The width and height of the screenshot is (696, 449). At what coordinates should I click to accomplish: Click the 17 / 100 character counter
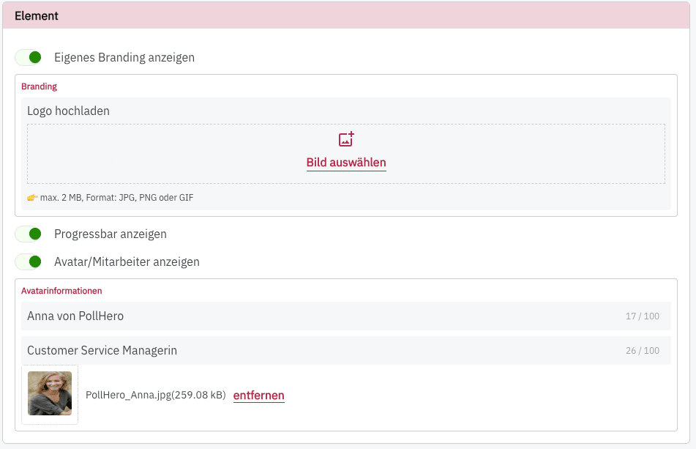642,316
